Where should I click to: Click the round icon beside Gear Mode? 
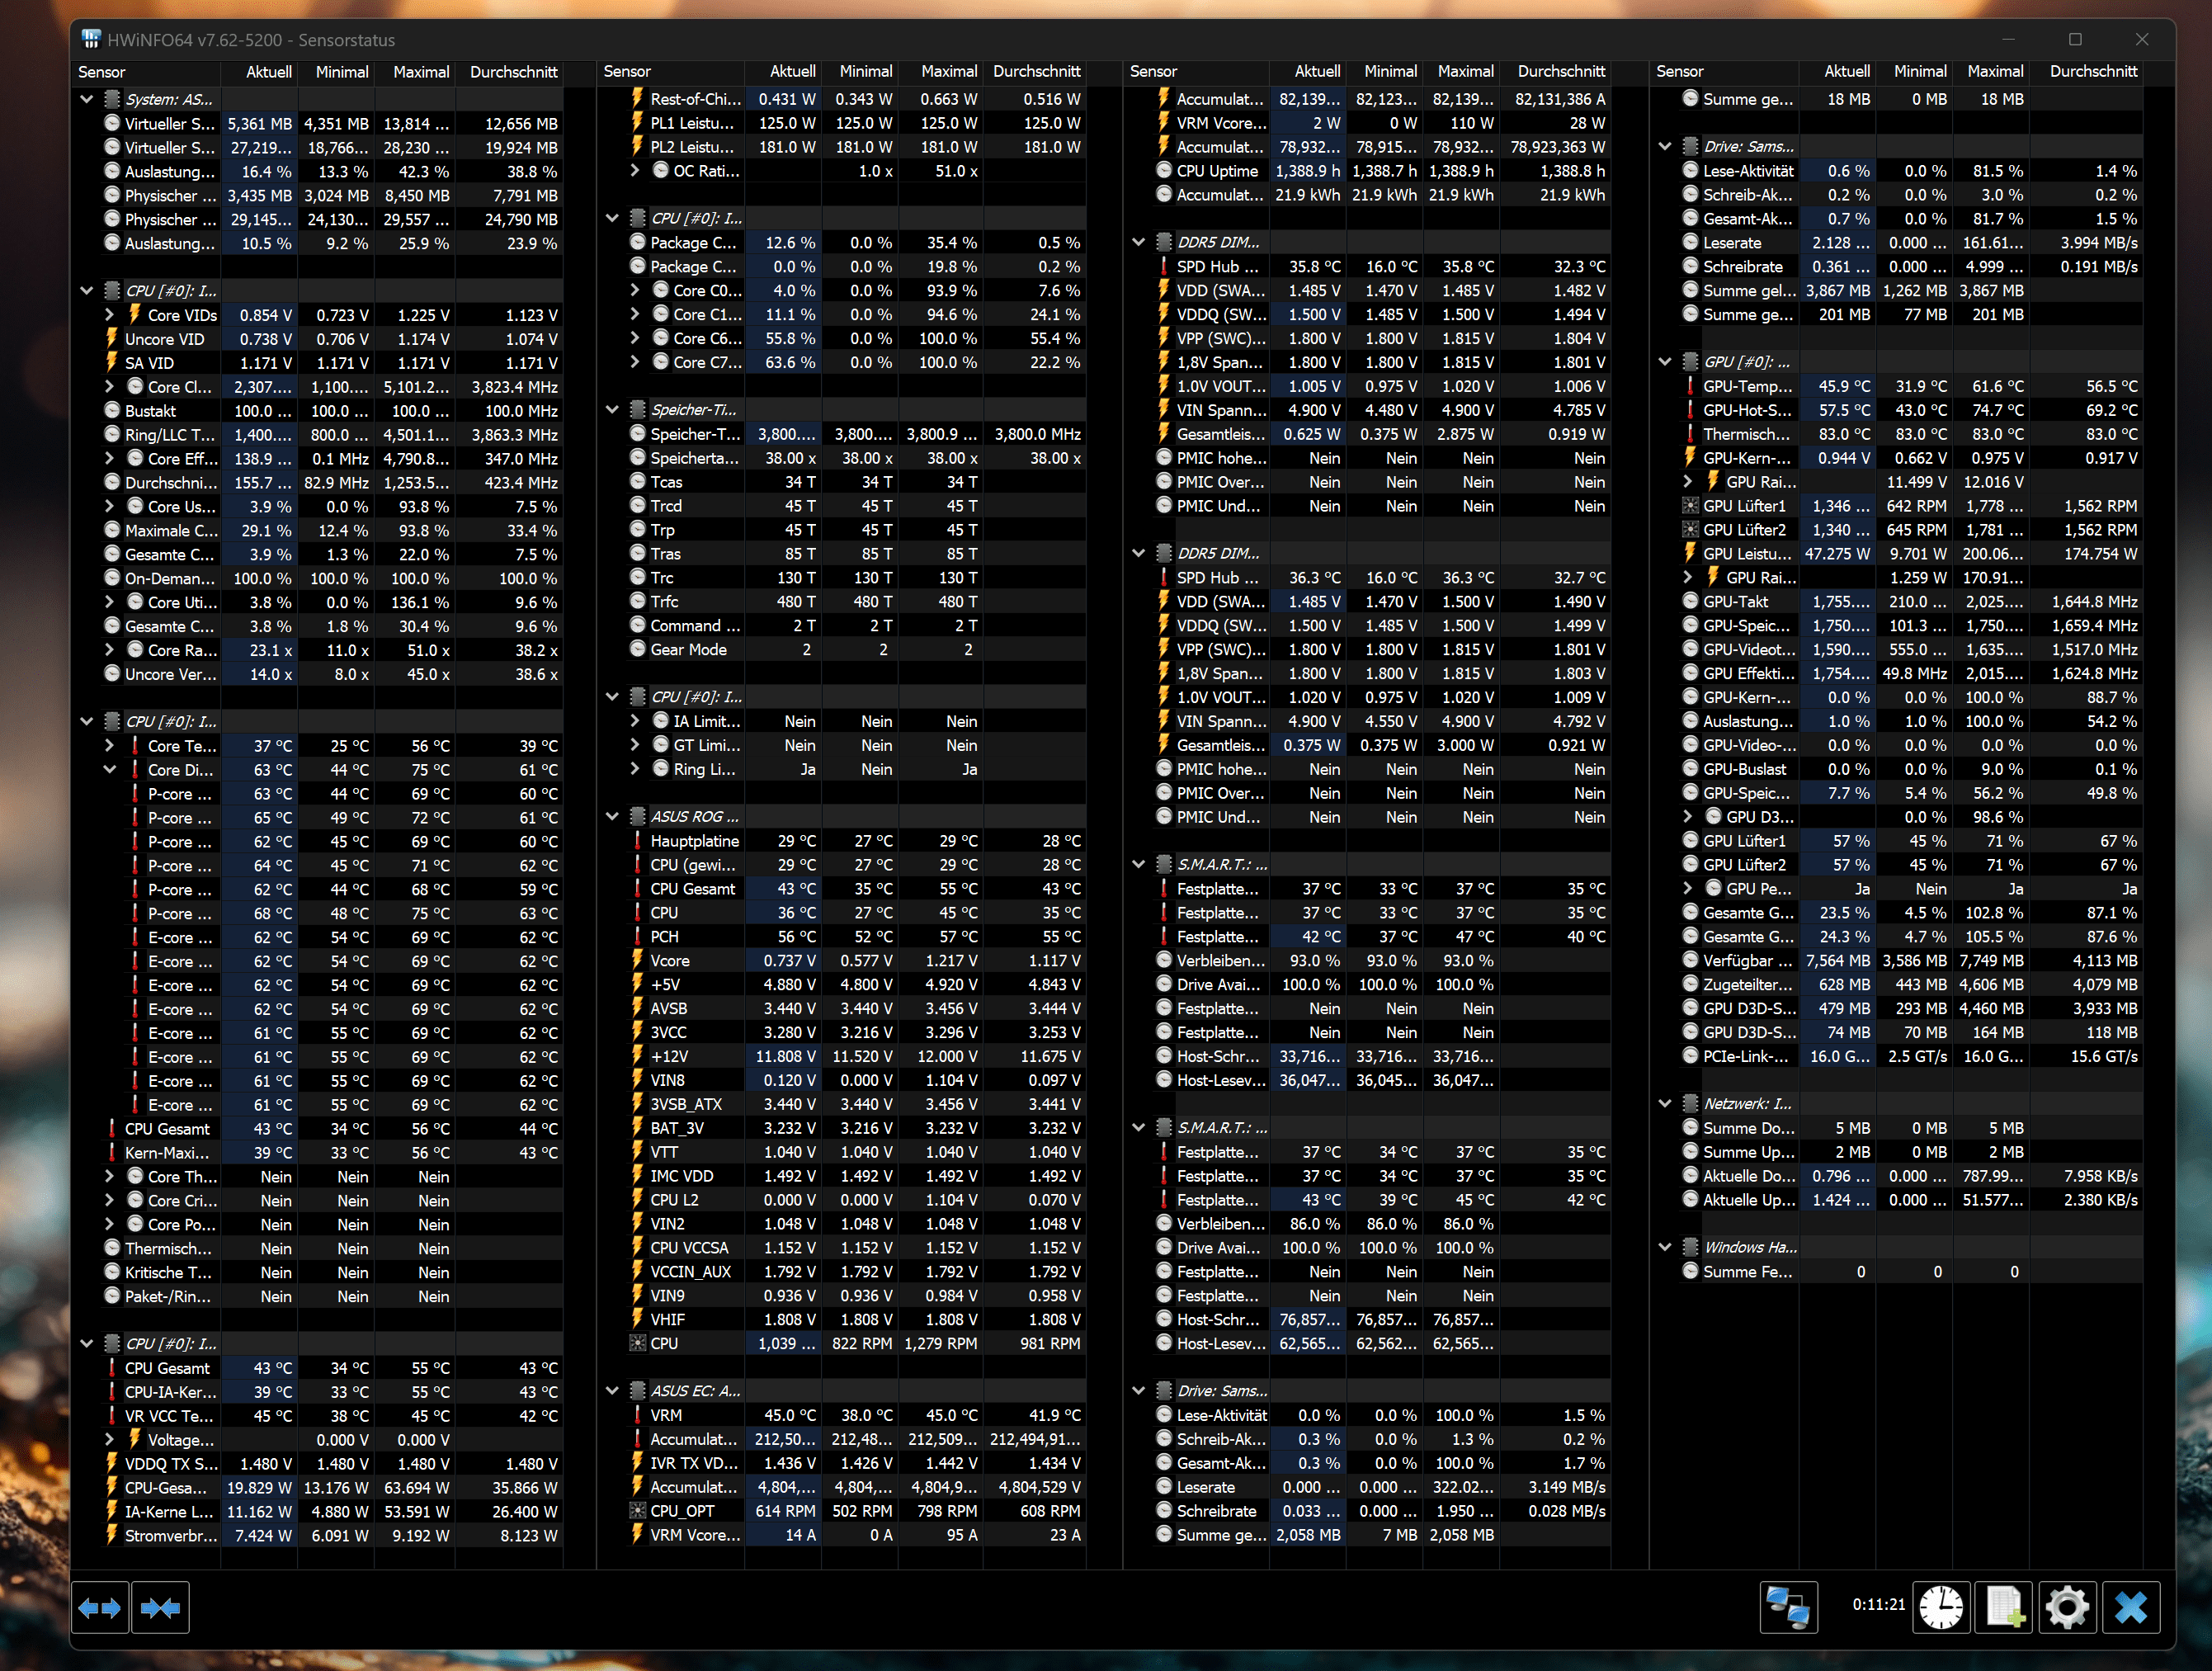(x=638, y=649)
